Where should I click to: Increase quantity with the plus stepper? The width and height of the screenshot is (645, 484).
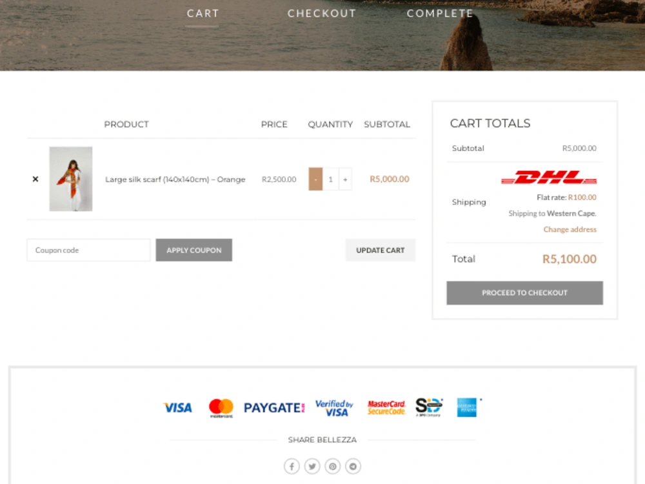coord(346,179)
